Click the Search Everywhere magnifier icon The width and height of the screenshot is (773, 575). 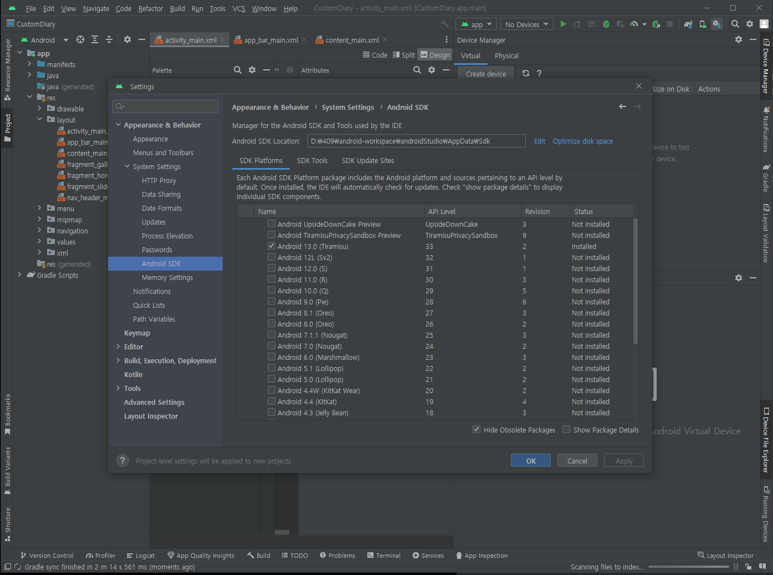[735, 24]
